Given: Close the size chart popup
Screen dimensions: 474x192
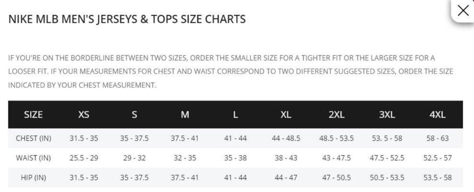Looking at the screenshot, I should pyautogui.click(x=463, y=11).
